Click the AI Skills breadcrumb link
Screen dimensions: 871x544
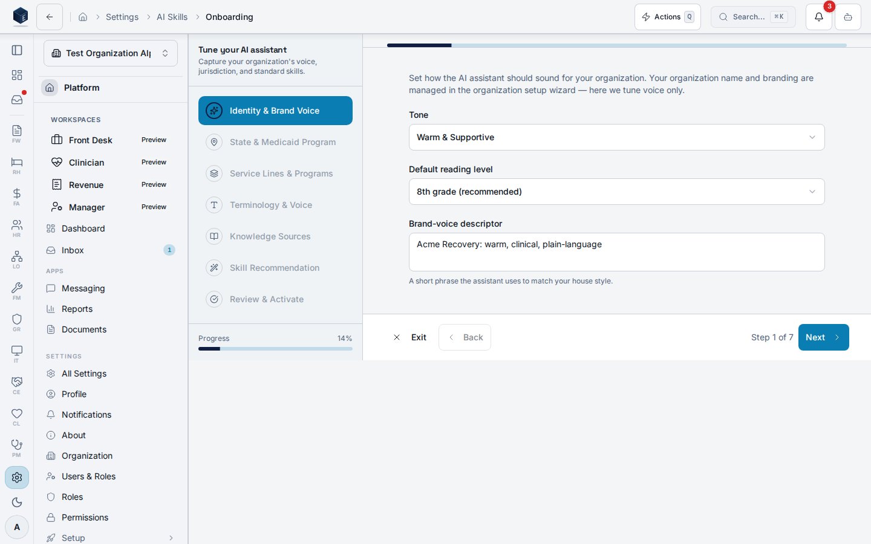pyautogui.click(x=172, y=17)
